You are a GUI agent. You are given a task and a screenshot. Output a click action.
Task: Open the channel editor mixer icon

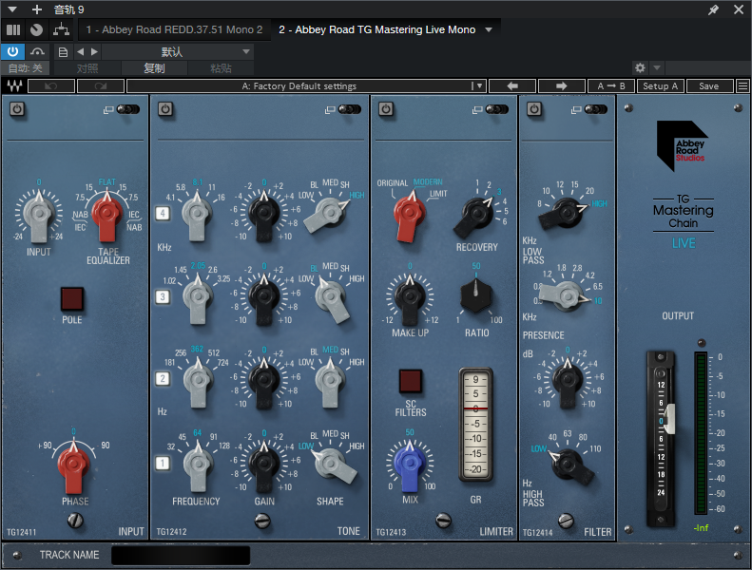[13, 30]
